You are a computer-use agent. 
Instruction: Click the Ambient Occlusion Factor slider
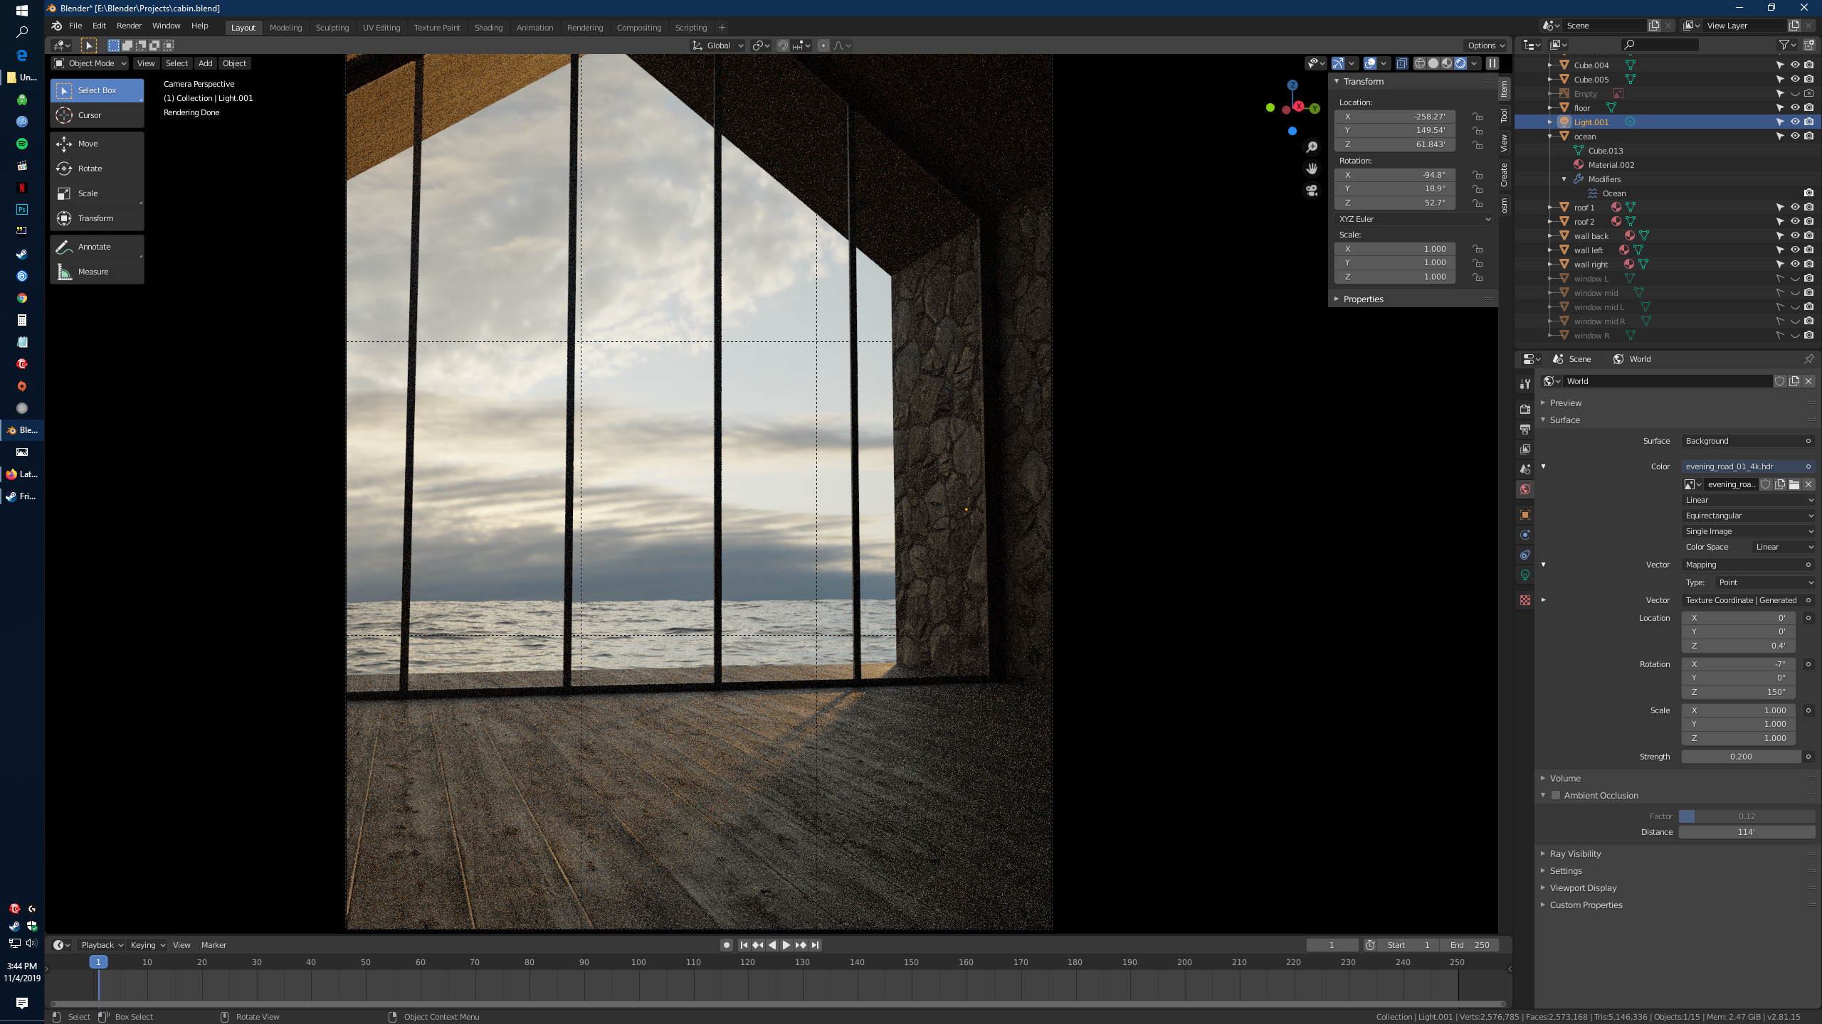click(x=1747, y=816)
